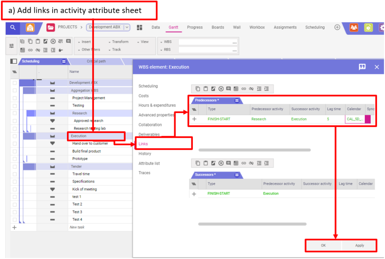Tick the checkbox for Project Management row
Viewport: 385px width, 259px height.
click(x=15, y=98)
